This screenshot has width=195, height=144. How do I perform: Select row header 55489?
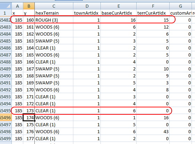click(6, 69)
